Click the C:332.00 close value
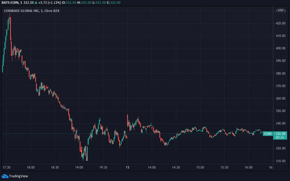290x181 pixels. (114, 3)
